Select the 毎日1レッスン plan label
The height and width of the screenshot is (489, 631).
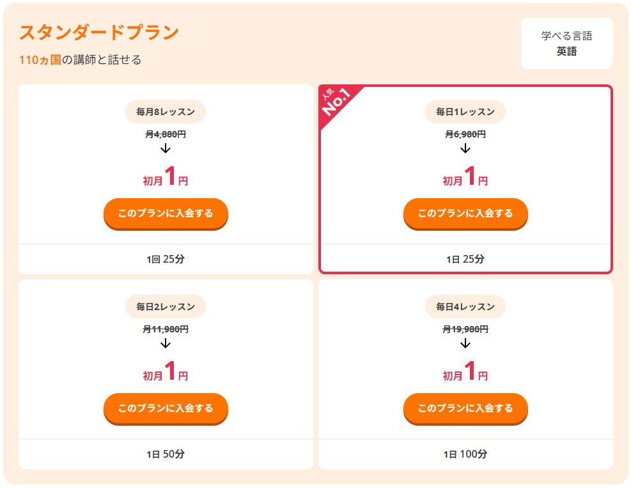coord(465,112)
